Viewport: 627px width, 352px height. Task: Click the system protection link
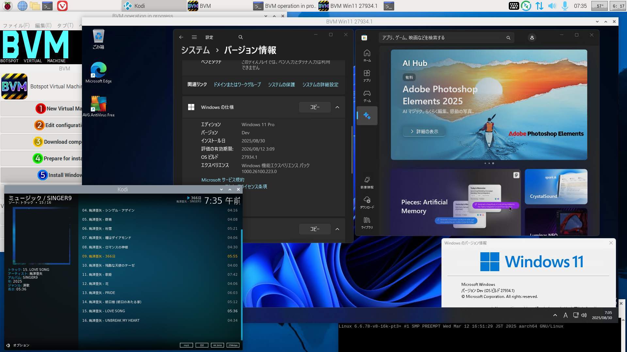(x=281, y=85)
